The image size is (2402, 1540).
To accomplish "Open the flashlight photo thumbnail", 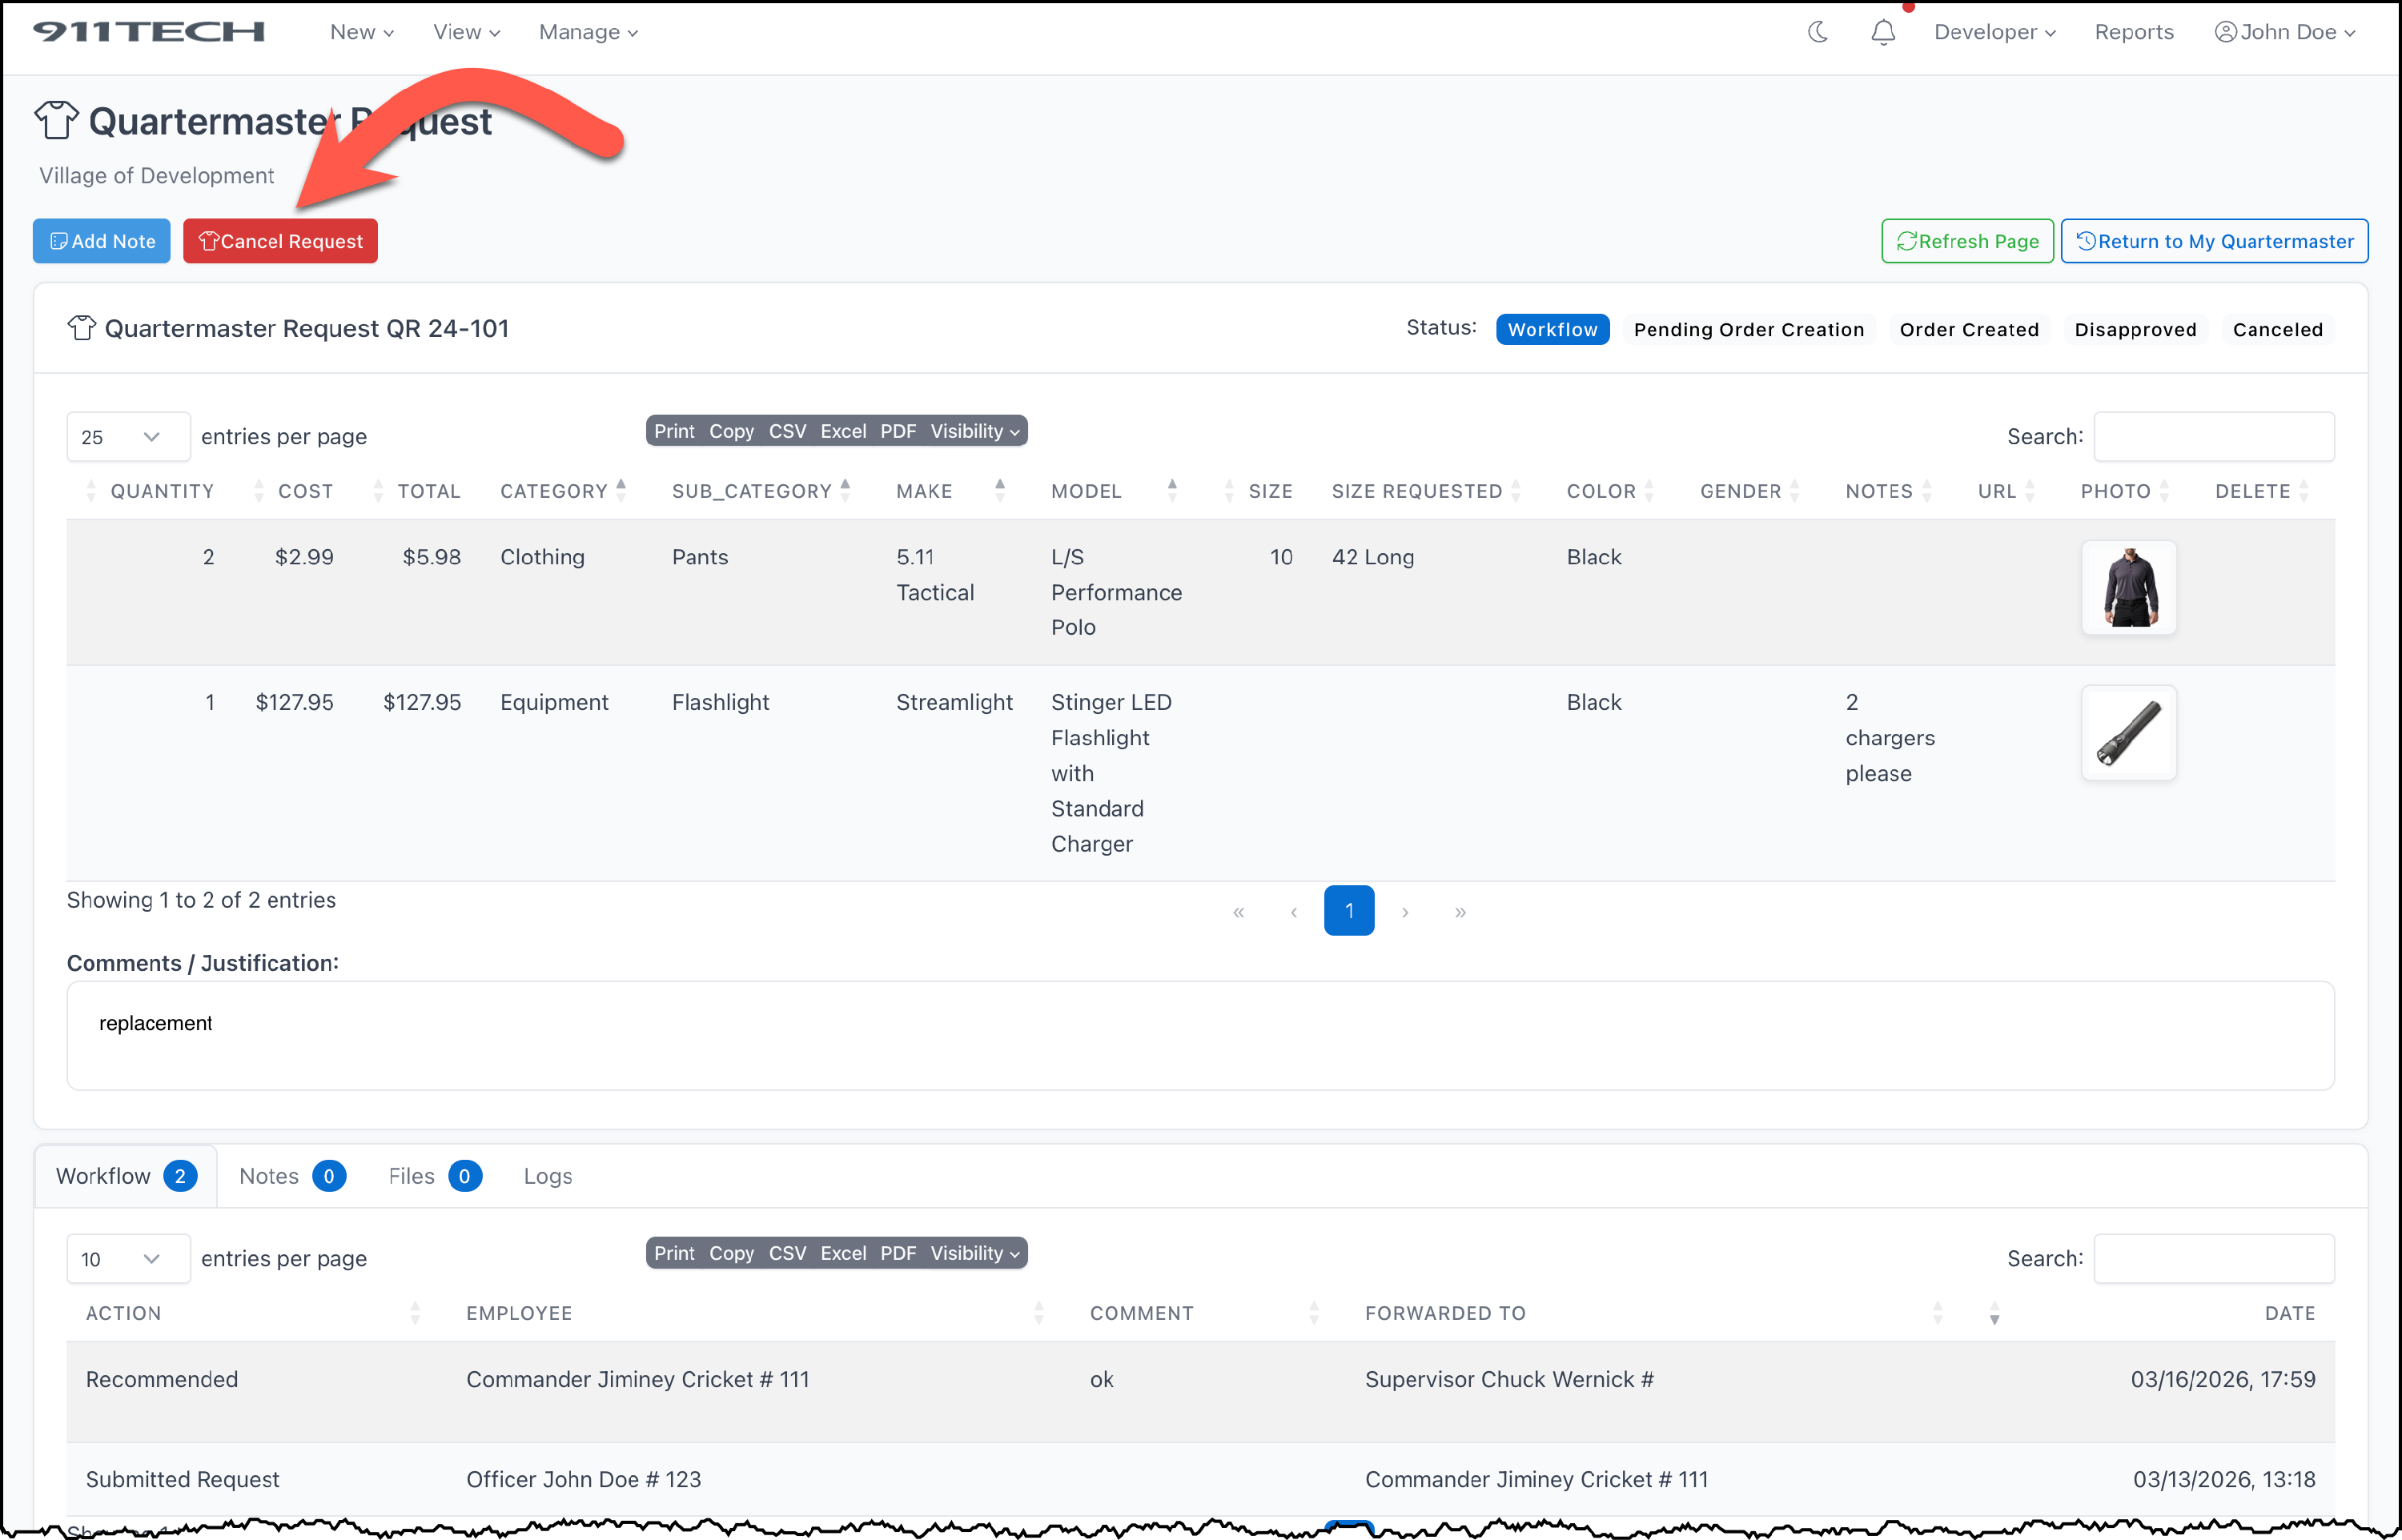I will (2128, 733).
